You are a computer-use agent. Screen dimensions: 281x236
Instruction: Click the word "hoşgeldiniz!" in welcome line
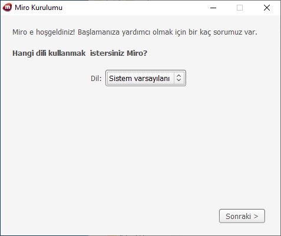pos(55,32)
